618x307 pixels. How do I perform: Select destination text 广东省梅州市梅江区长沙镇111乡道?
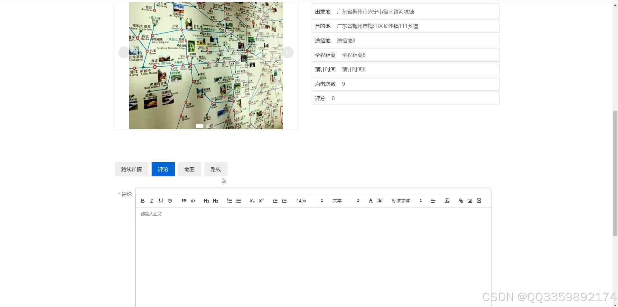pos(377,26)
